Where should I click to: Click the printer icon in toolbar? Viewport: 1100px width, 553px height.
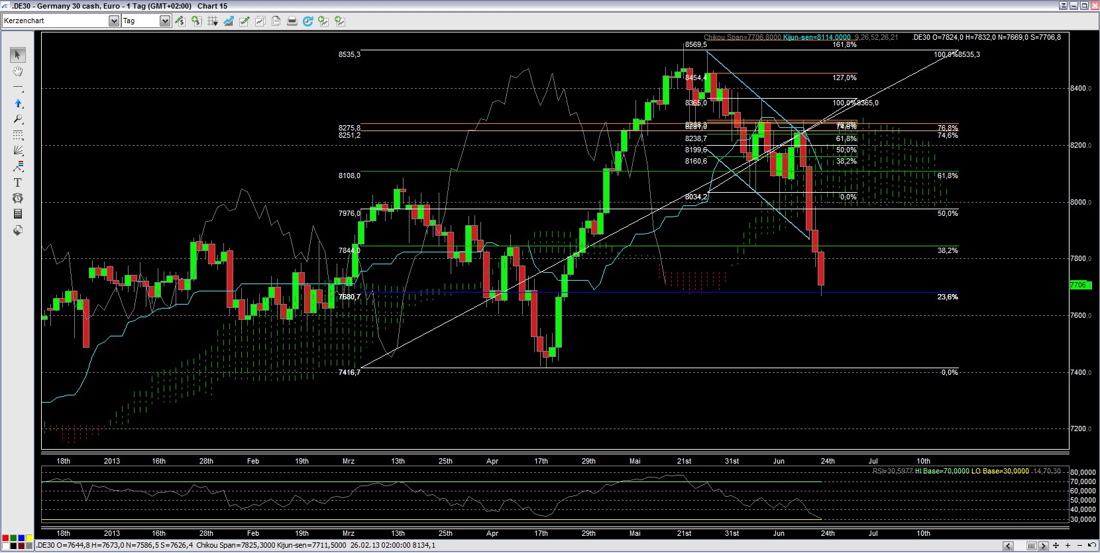[x=292, y=21]
